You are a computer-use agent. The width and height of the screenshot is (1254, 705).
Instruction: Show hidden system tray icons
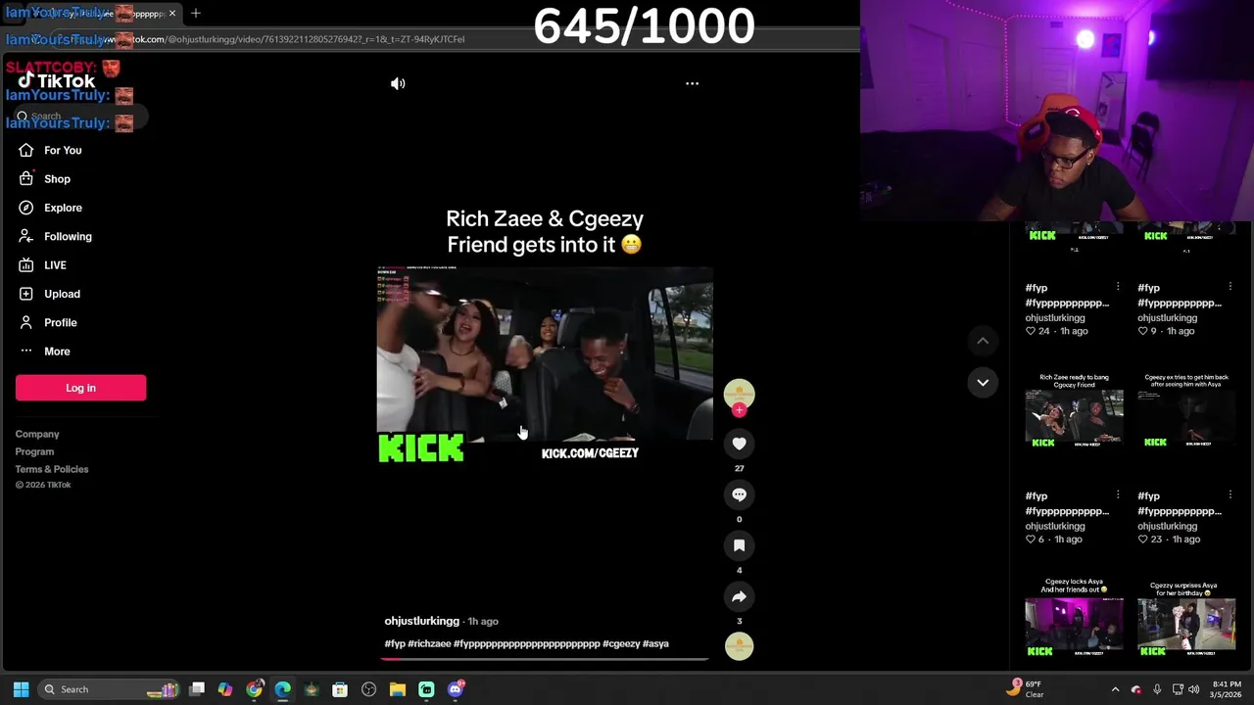pos(1115,689)
